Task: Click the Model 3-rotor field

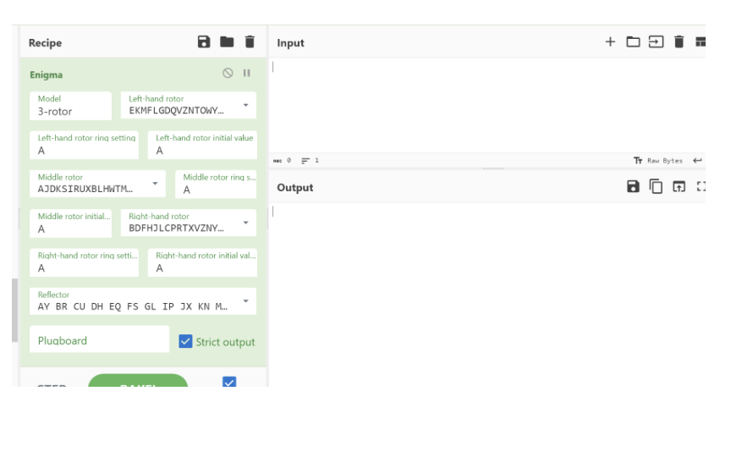Action: tap(70, 106)
